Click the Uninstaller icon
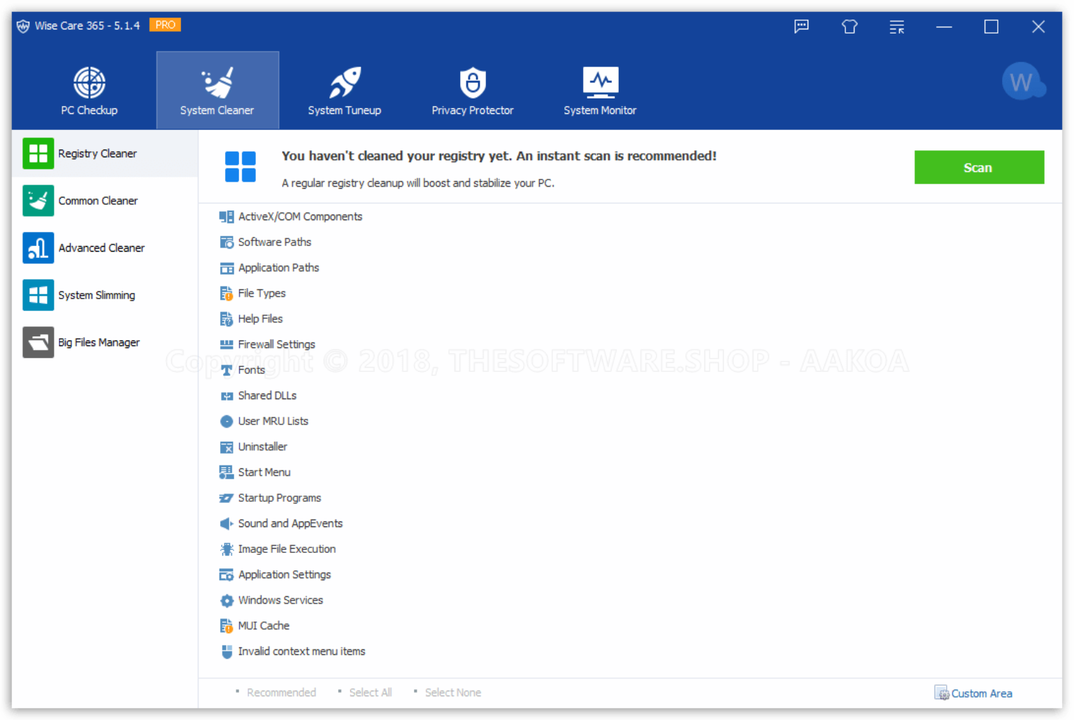Viewport: 1074px width, 720px height. coord(227,447)
